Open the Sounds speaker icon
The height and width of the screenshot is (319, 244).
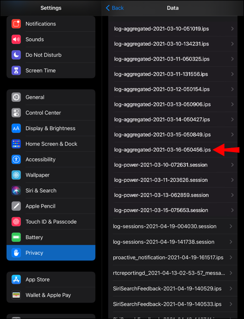point(16,39)
